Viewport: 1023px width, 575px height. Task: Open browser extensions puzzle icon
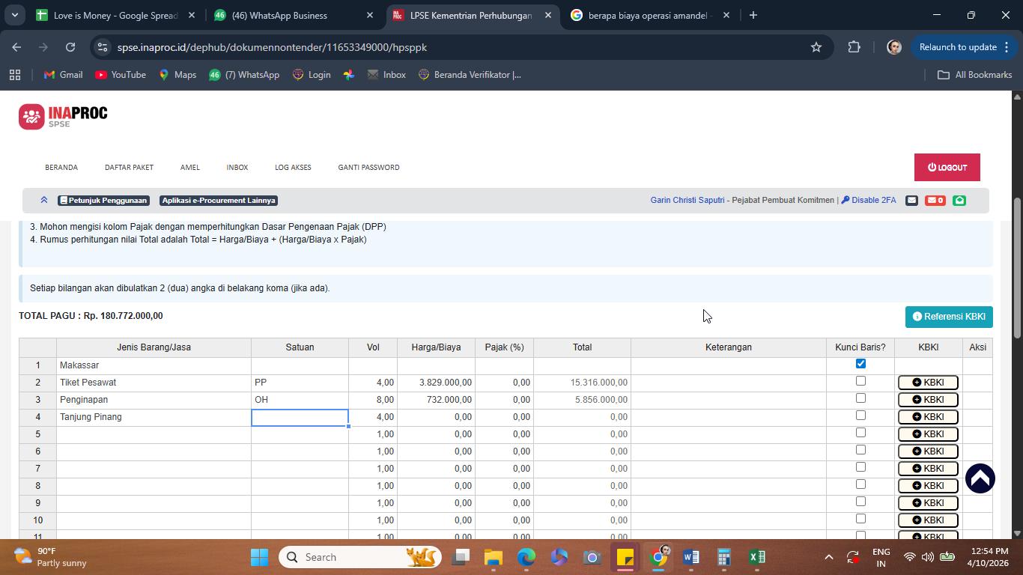pos(854,47)
